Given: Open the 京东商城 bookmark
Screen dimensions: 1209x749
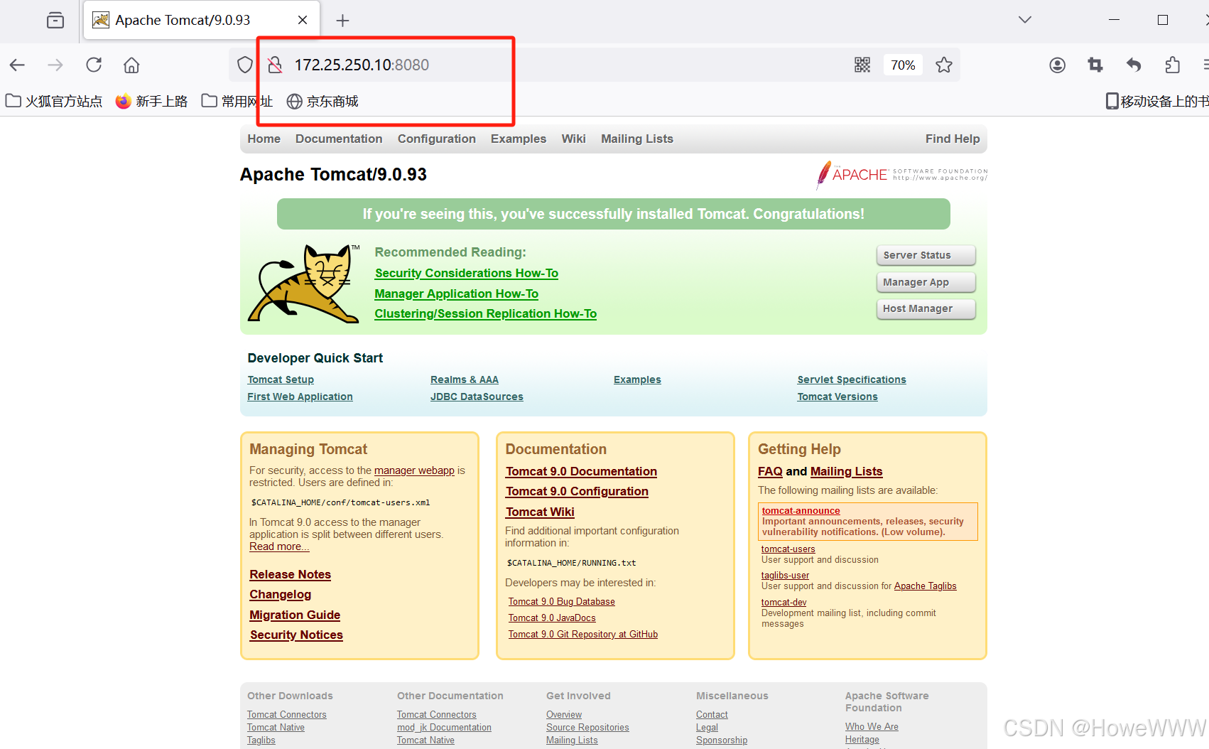Looking at the screenshot, I should [322, 102].
